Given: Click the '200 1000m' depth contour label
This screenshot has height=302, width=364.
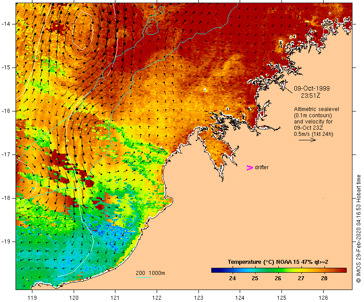Looking at the screenshot, I should [x=150, y=273].
